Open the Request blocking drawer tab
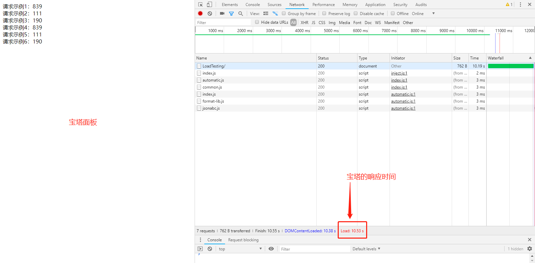The image size is (535, 263). click(x=243, y=240)
